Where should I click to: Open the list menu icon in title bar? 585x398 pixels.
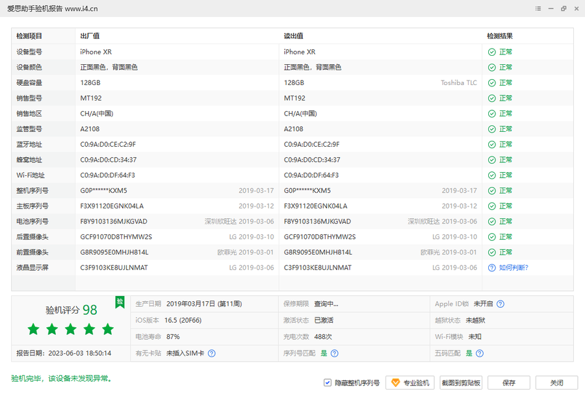click(538, 8)
